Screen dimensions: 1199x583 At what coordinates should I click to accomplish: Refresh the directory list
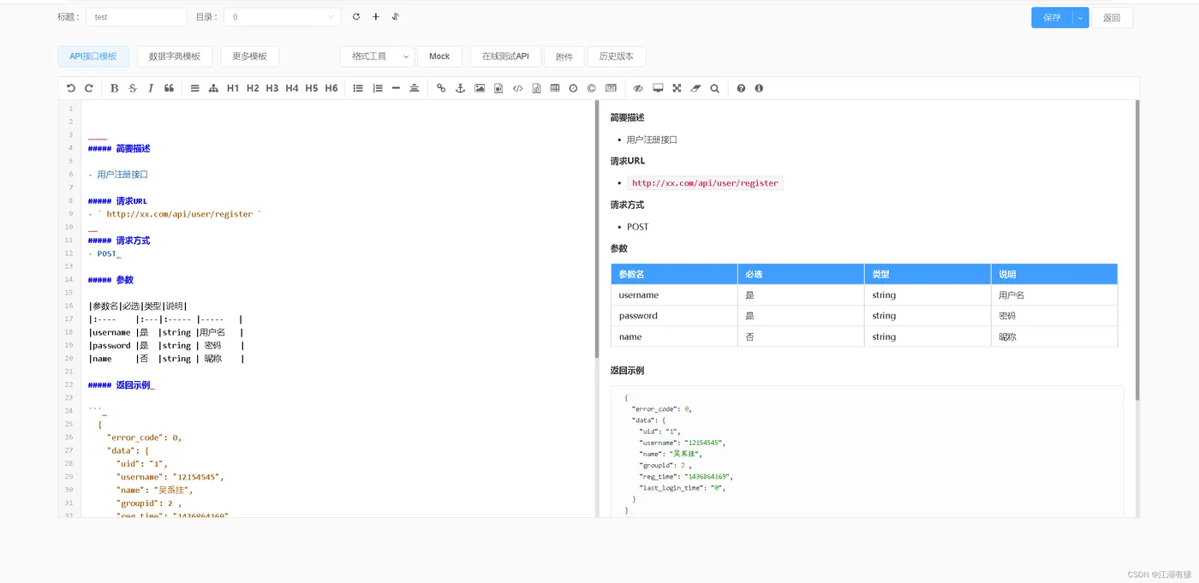point(356,17)
